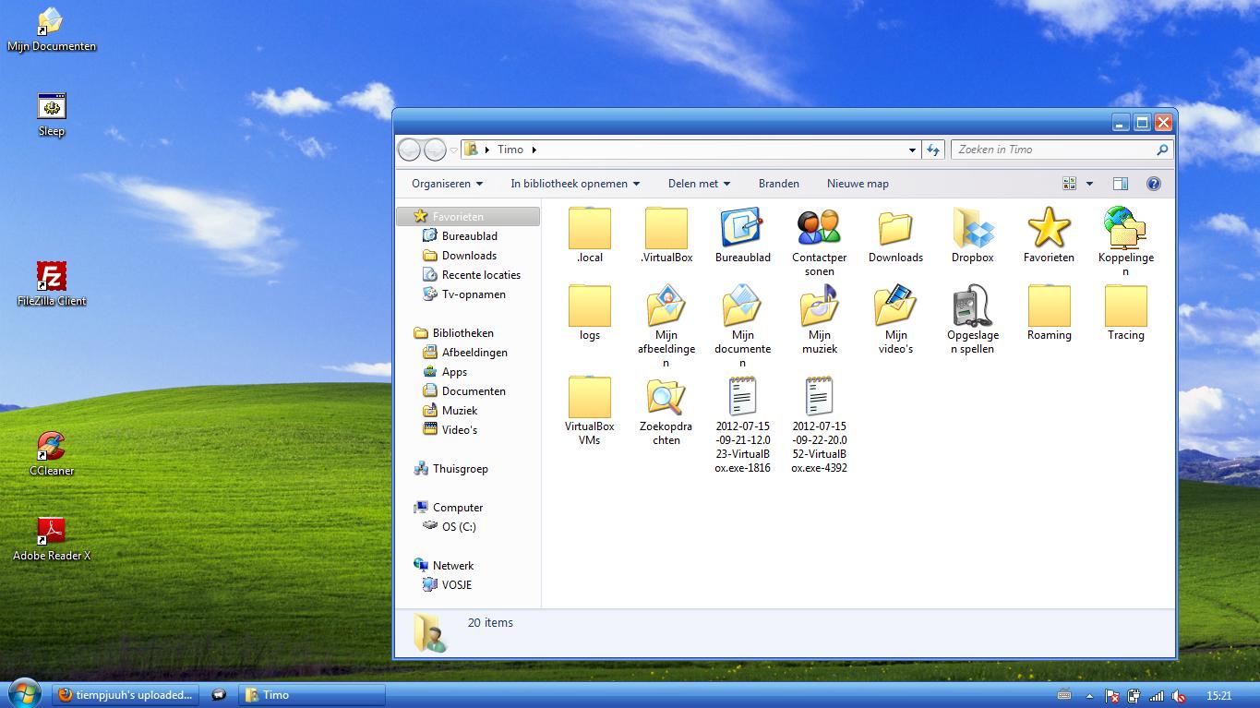The height and width of the screenshot is (708, 1260).
Task: Click the Timo segment in address bar
Action: pyautogui.click(x=510, y=150)
